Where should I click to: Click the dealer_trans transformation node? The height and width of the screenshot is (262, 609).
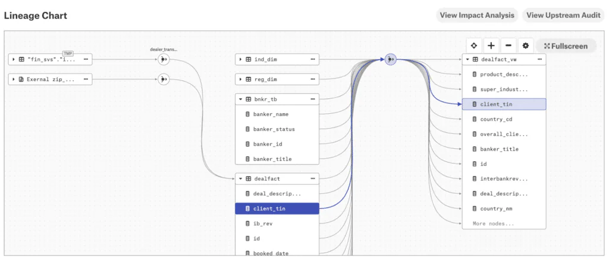click(164, 59)
